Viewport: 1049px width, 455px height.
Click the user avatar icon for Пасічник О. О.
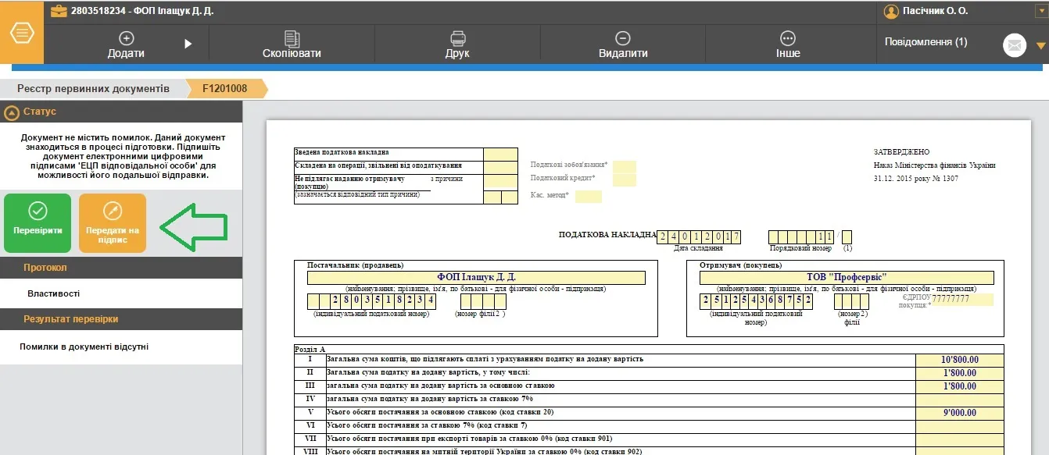[x=891, y=11]
